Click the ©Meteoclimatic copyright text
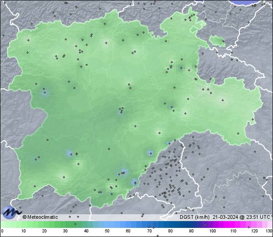The height and width of the screenshot is (237, 273). click(40, 217)
